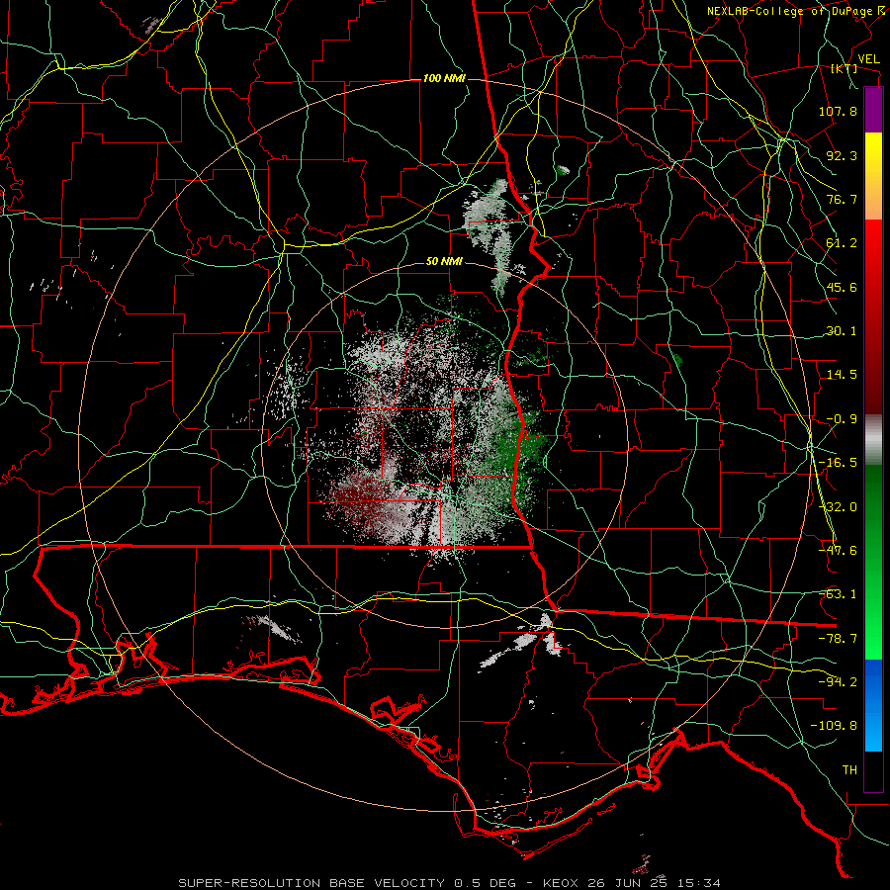The image size is (890, 890).
Task: Click the -109.8 velocity scale value
Action: tap(834, 726)
